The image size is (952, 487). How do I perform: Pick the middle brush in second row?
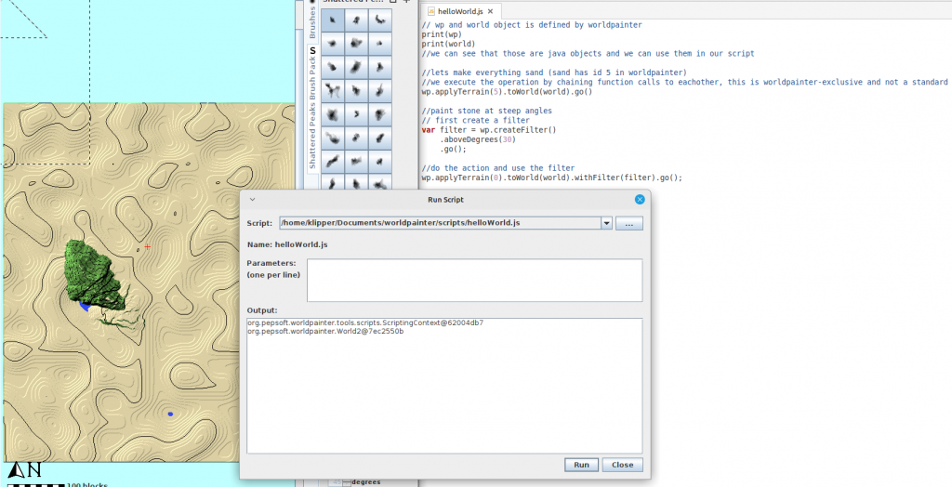click(x=356, y=43)
